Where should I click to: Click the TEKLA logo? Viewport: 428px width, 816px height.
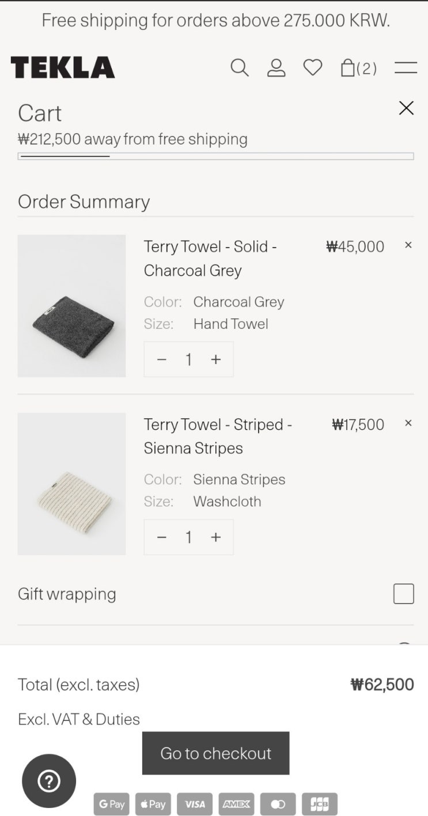click(63, 68)
